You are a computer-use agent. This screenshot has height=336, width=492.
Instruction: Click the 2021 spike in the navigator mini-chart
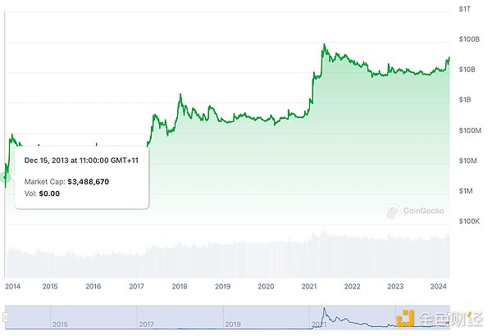(x=325, y=312)
